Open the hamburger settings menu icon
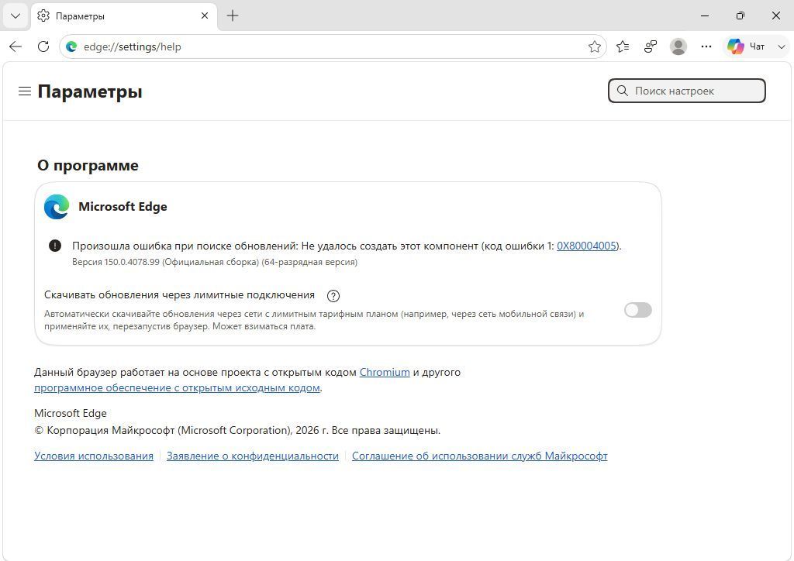The image size is (794, 561). coord(25,91)
